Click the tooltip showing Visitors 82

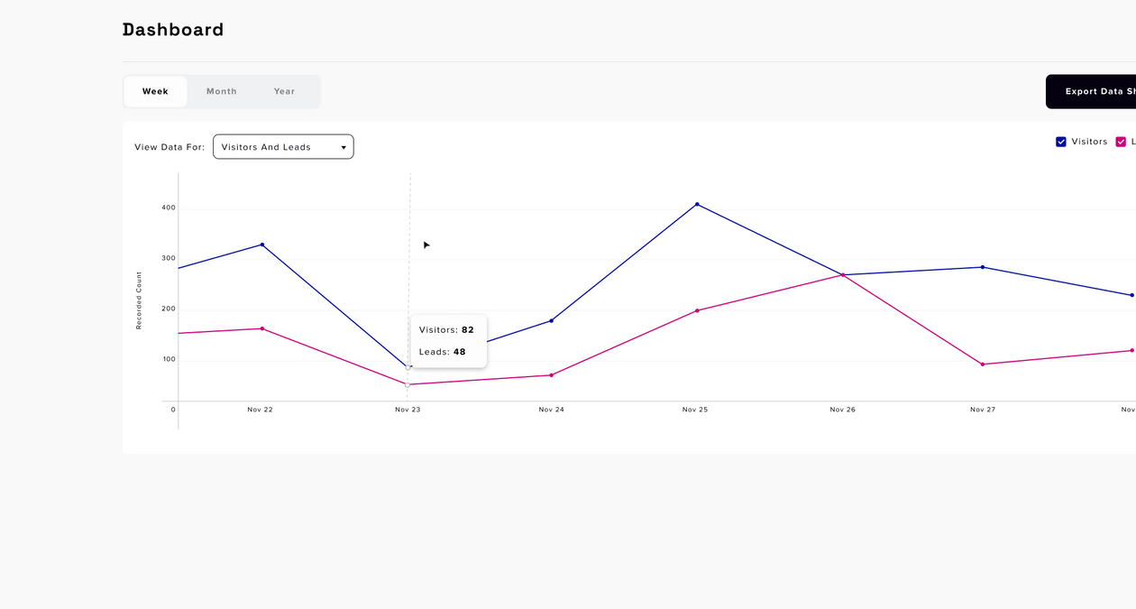pyautogui.click(x=449, y=341)
